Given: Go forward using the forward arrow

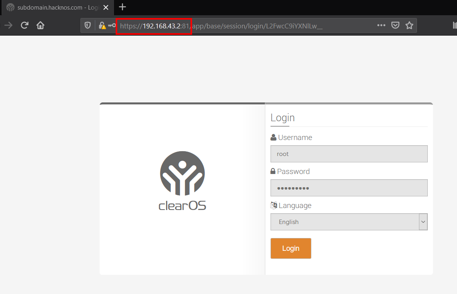Looking at the screenshot, I should [8, 26].
